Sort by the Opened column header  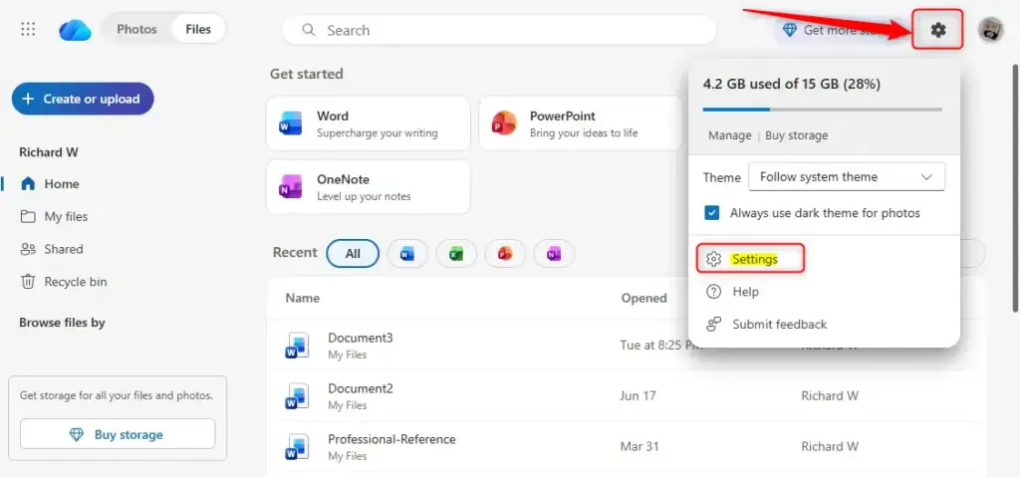pyautogui.click(x=644, y=298)
